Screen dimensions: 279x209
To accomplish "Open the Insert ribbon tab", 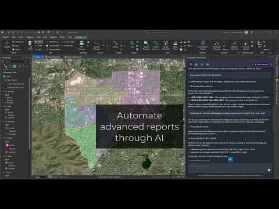I will click(x=21, y=37).
